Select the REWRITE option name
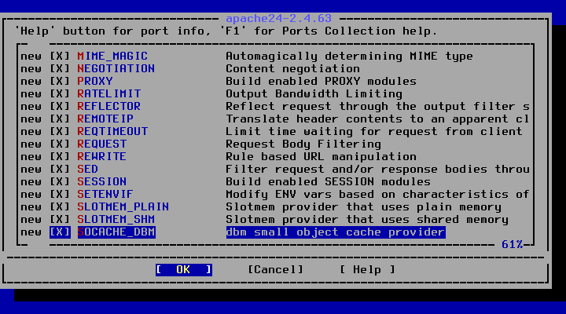 (x=102, y=157)
